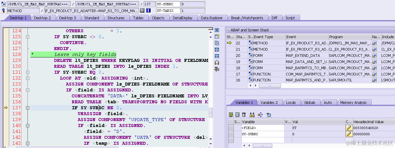
Task: Click the swap tool icon in vertical toolbar
Action: tap(217, 43)
